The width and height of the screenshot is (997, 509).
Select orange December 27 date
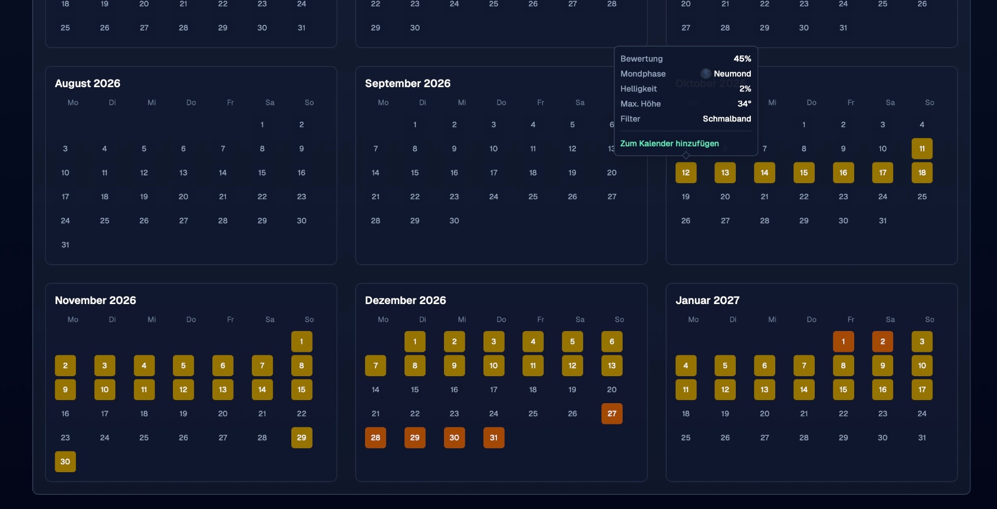click(x=612, y=414)
